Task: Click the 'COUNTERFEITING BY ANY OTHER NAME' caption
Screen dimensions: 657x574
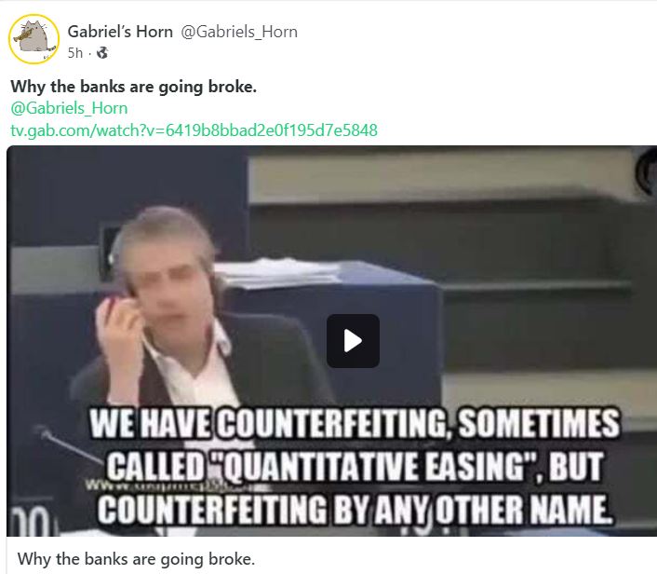Action: (354, 509)
